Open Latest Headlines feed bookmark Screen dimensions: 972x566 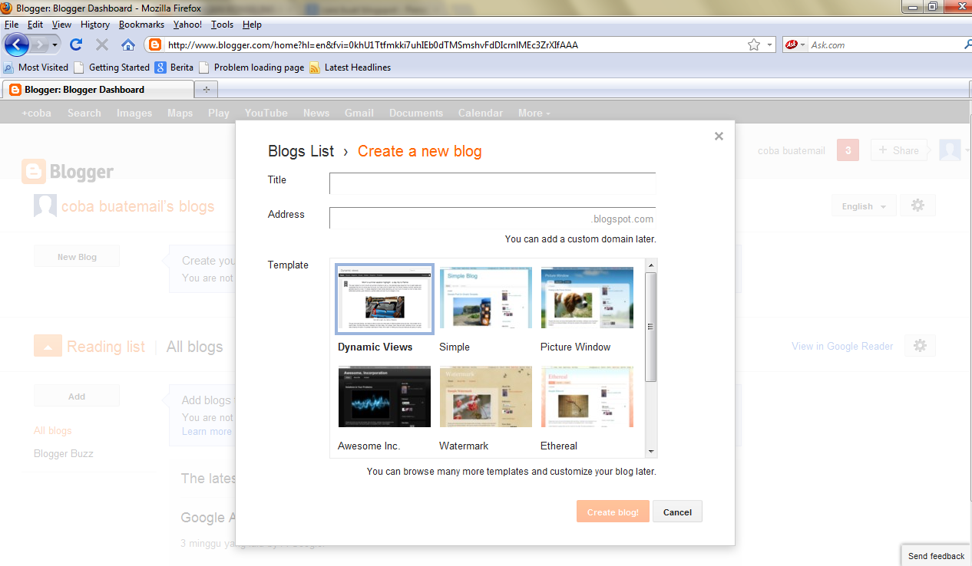pyautogui.click(x=350, y=67)
